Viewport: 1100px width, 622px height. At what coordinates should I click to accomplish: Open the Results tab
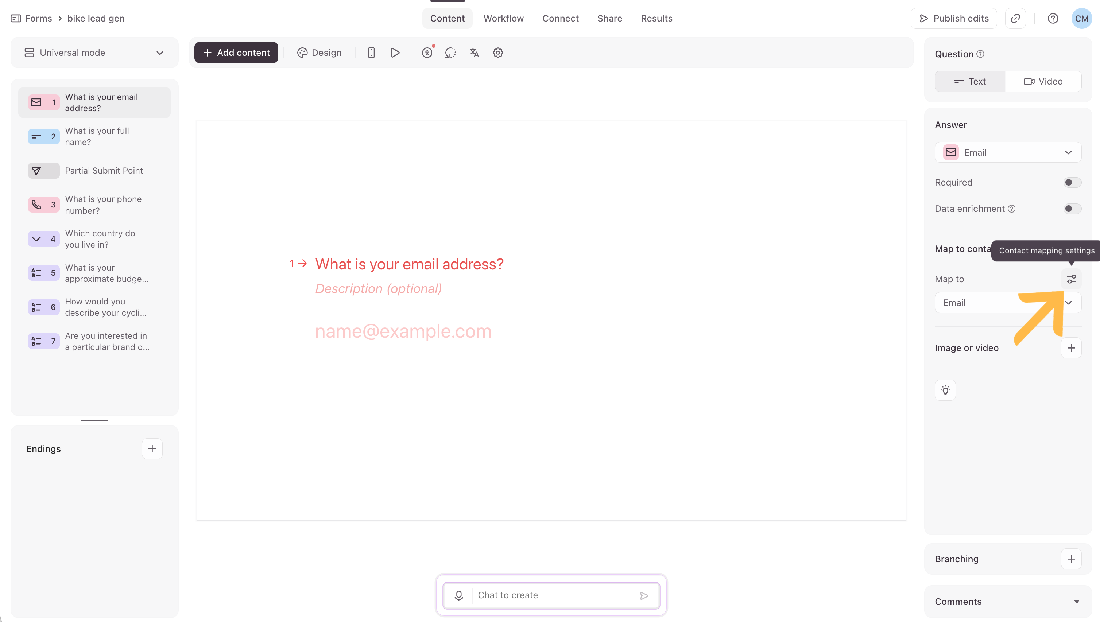(x=656, y=18)
